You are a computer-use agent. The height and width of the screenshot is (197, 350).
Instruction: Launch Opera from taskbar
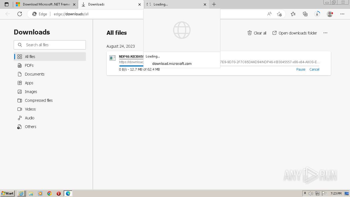pyautogui.click(x=59, y=193)
